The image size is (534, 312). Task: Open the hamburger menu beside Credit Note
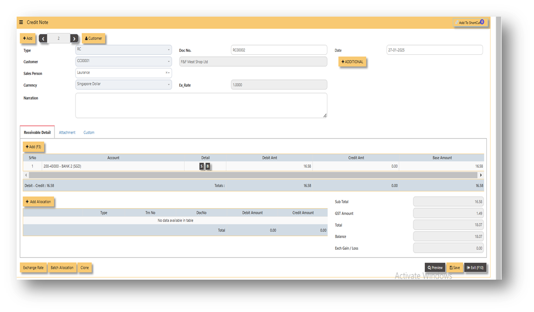pos(21,22)
